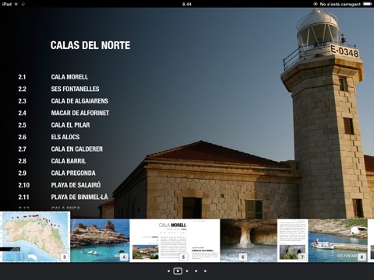Go to Cala de Algaiarens section
Screen dimensions: 374x280
tap(79, 101)
